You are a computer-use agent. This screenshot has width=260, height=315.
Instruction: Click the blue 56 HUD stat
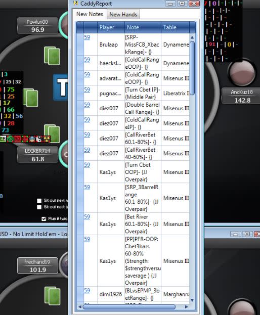[19, 116]
